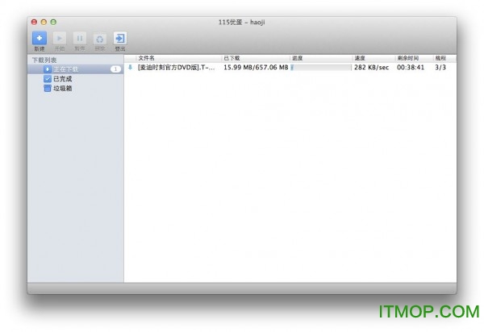The width and height of the screenshot is (484, 332).
Task: Click the 线程 column header
Action: tap(440, 58)
